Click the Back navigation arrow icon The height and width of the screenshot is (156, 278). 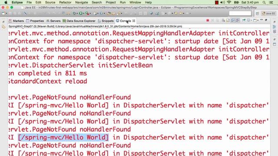tap(181, 13)
